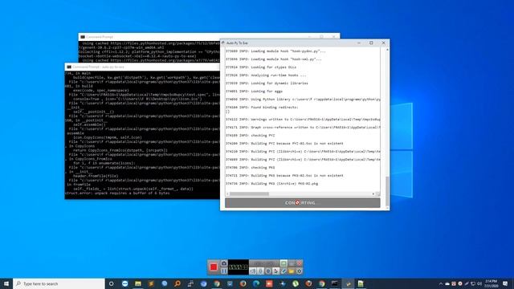514x289 pixels.
Task: Open the recordings folder icon in recorder
Action: (292, 271)
